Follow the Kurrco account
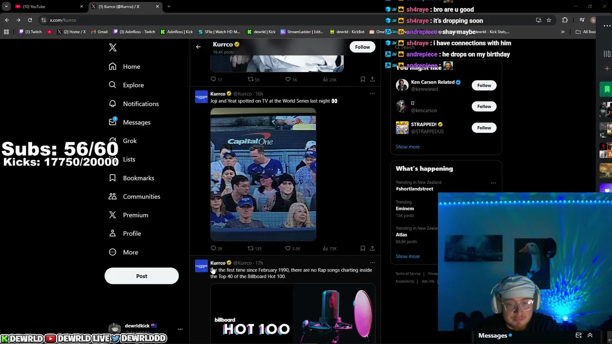The width and height of the screenshot is (612, 344). tap(362, 47)
